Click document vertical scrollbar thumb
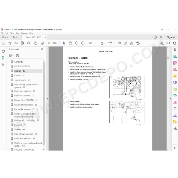 [168, 58]
